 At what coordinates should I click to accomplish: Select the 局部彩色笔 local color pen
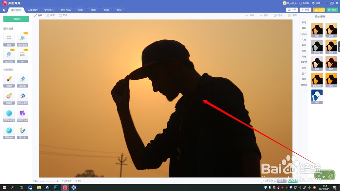pos(9,114)
